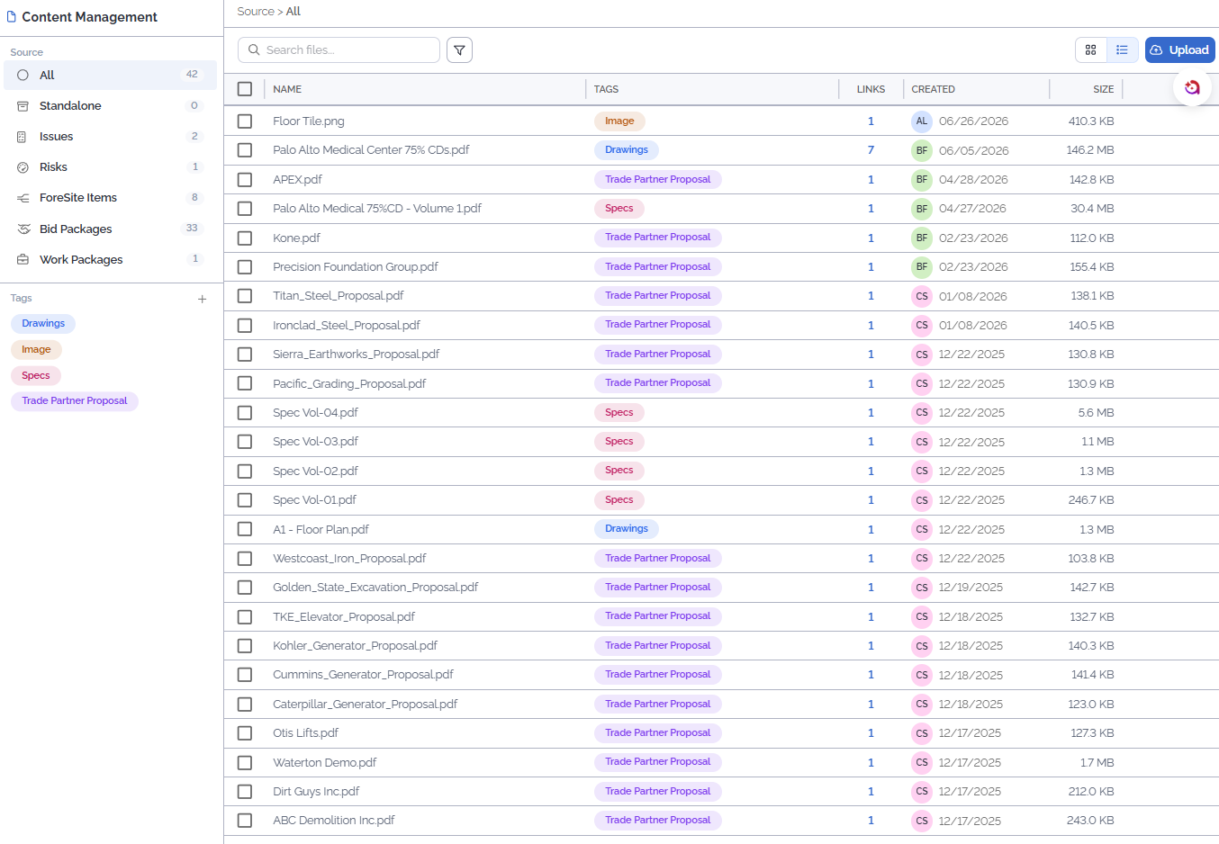Open the floating assistant icon

point(1192,87)
